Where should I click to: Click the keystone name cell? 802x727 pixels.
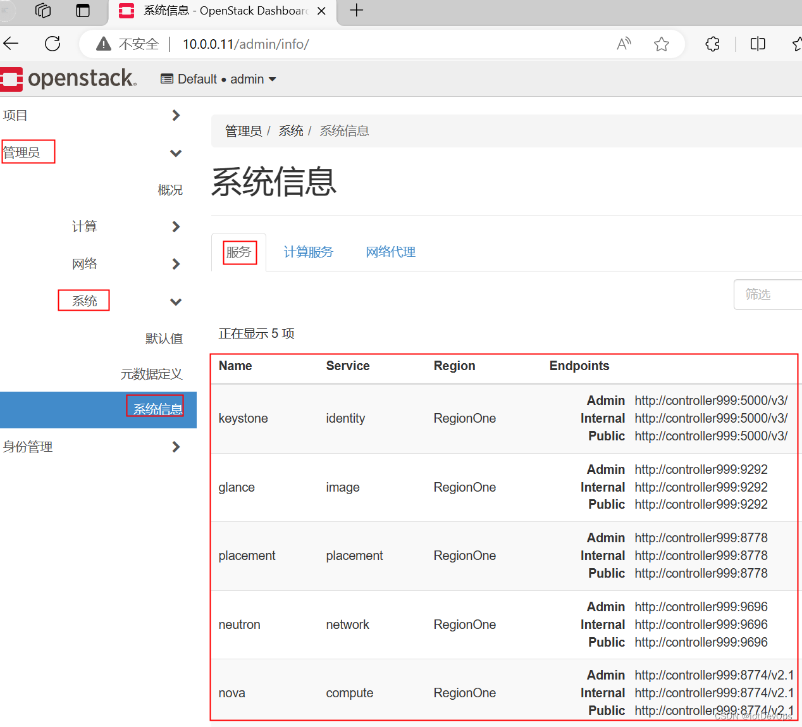pos(243,418)
